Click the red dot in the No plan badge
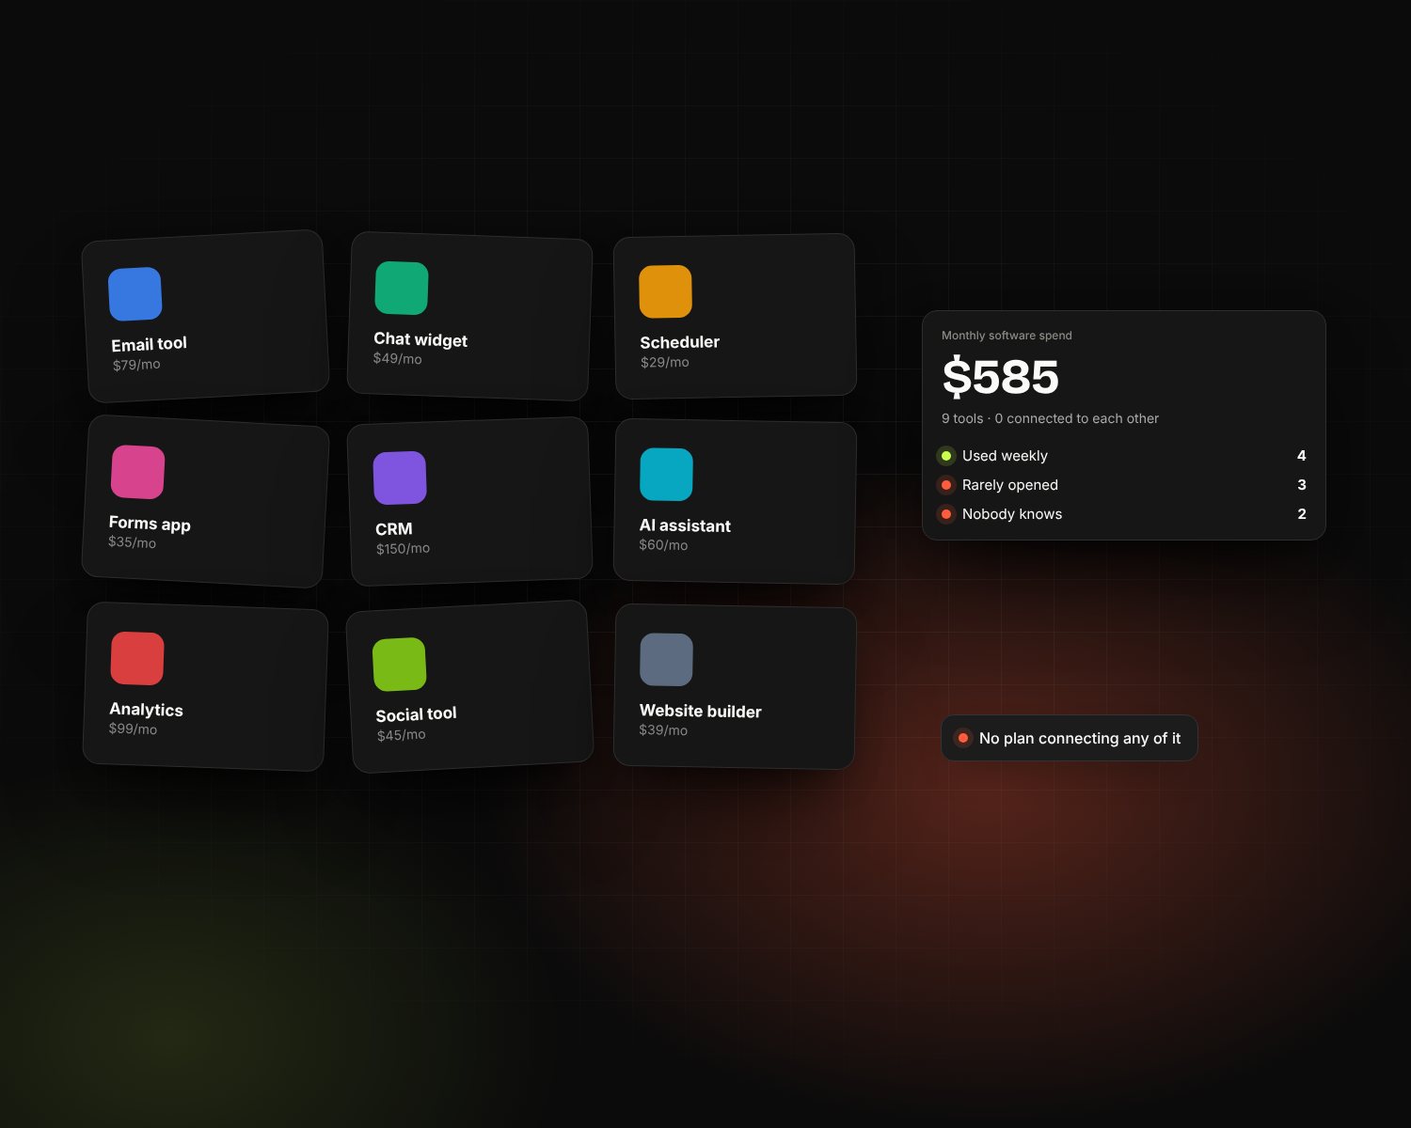The image size is (1411, 1128). tap(963, 738)
